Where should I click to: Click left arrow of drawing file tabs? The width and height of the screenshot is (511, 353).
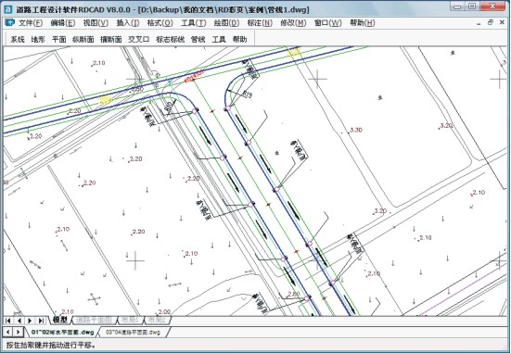click(x=8, y=333)
